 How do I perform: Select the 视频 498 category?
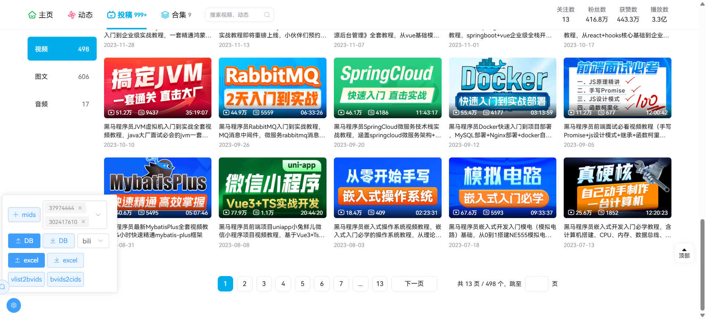coord(62,49)
